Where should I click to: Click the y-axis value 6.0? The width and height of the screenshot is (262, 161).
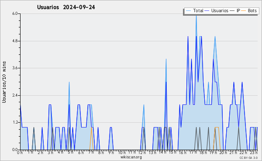pyautogui.click(x=15, y=13)
